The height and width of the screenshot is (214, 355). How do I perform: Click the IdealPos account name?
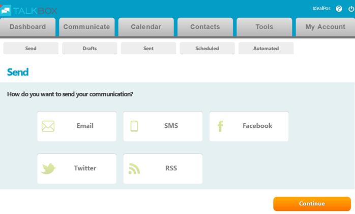tap(321, 9)
